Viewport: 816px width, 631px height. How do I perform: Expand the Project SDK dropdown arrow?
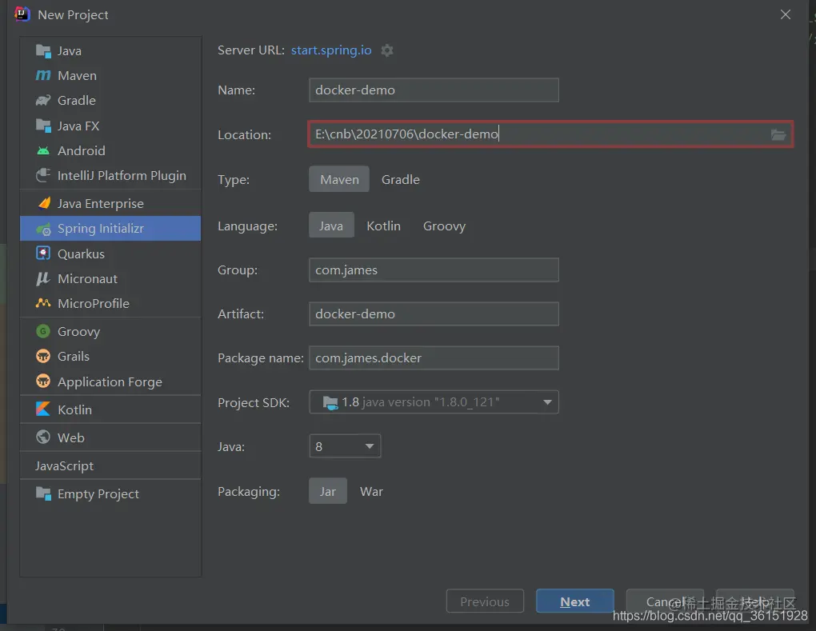point(547,402)
